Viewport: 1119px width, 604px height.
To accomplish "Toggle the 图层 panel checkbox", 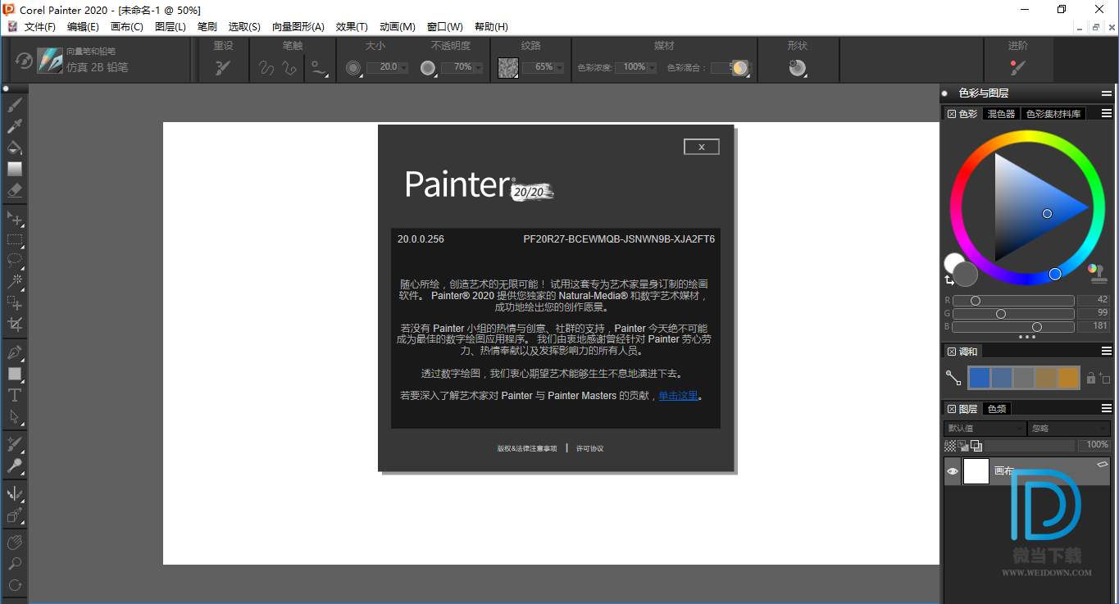I will 952,408.
